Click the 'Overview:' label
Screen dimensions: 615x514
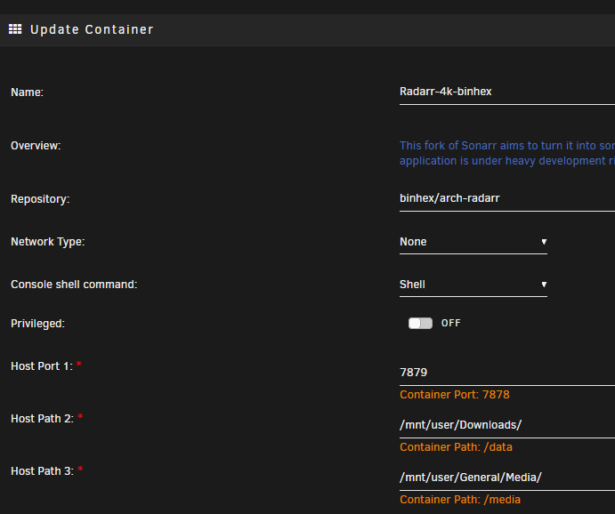pos(36,146)
